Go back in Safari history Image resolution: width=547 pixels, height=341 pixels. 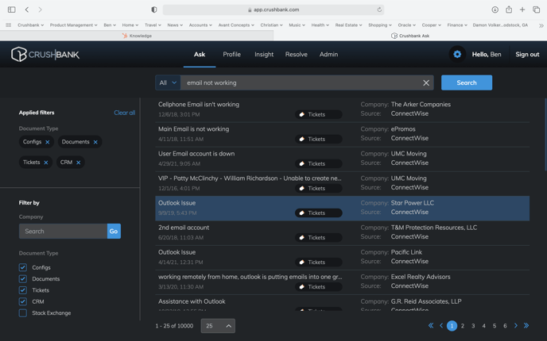pyautogui.click(x=27, y=10)
